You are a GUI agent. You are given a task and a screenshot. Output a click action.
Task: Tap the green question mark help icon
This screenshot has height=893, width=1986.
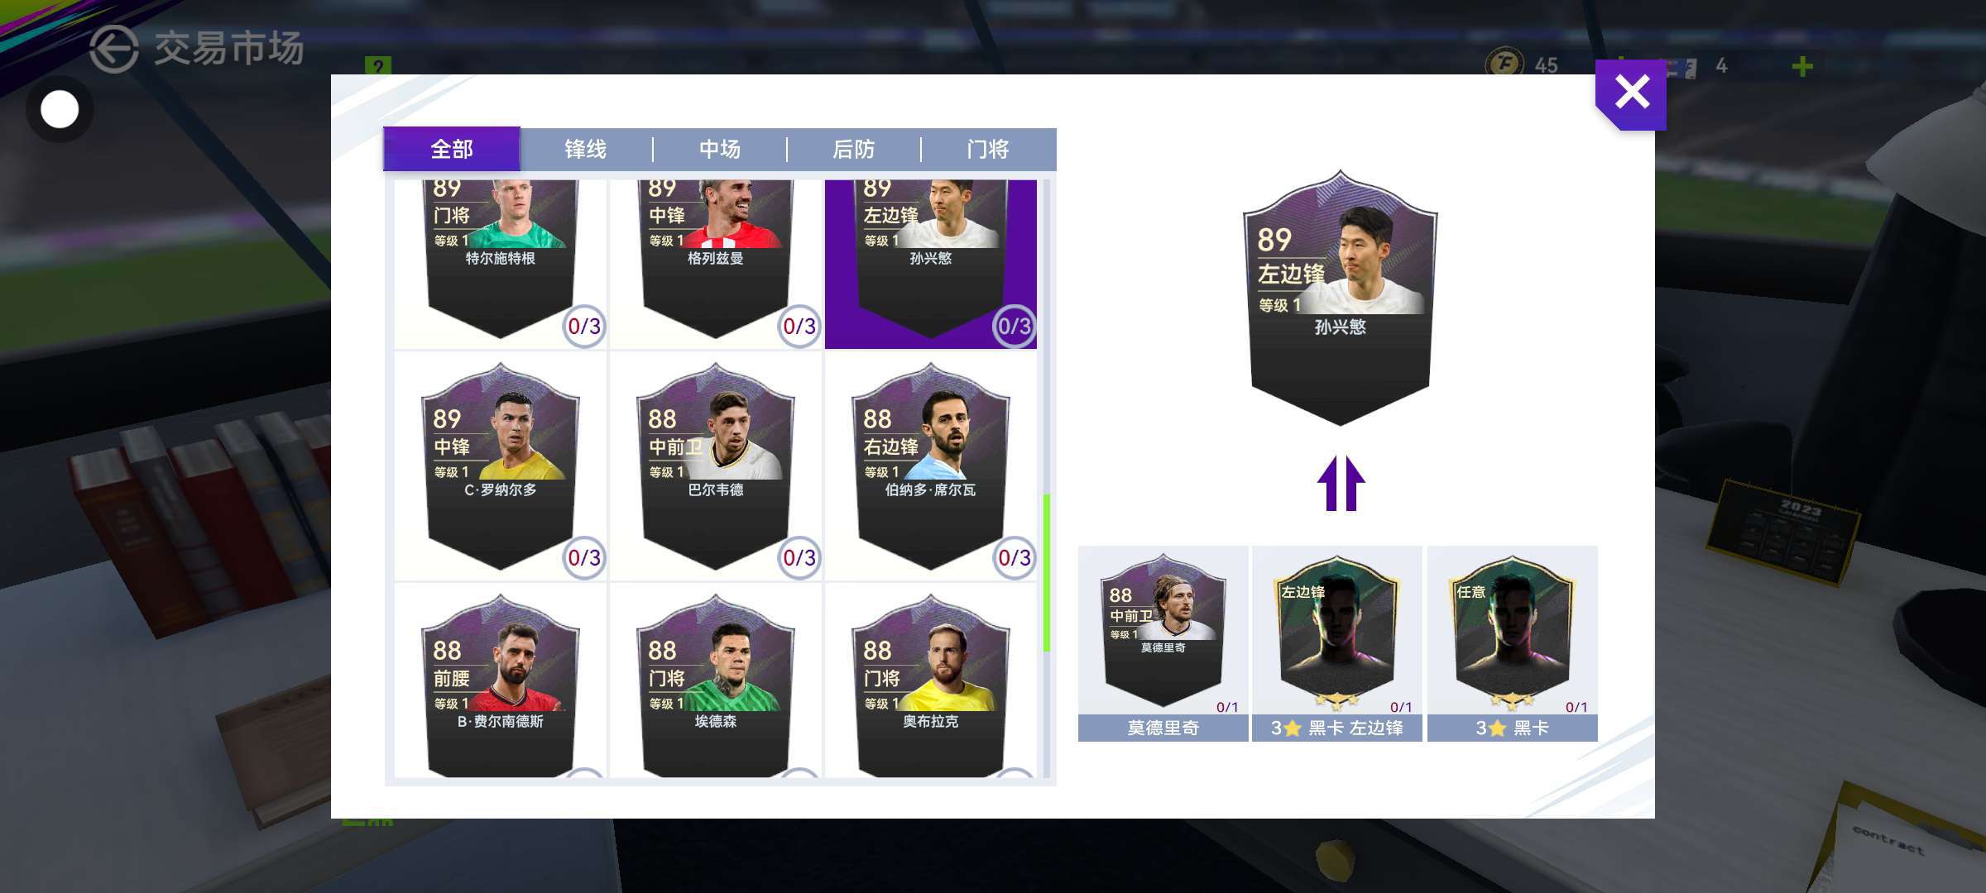pyautogui.click(x=377, y=66)
